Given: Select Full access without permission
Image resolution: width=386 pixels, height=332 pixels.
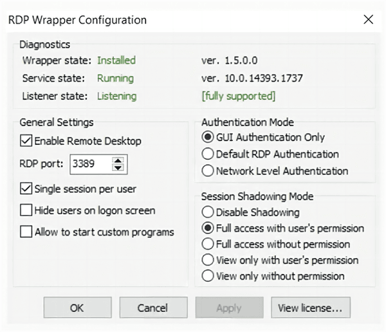Looking at the screenshot, I should 208,244.
